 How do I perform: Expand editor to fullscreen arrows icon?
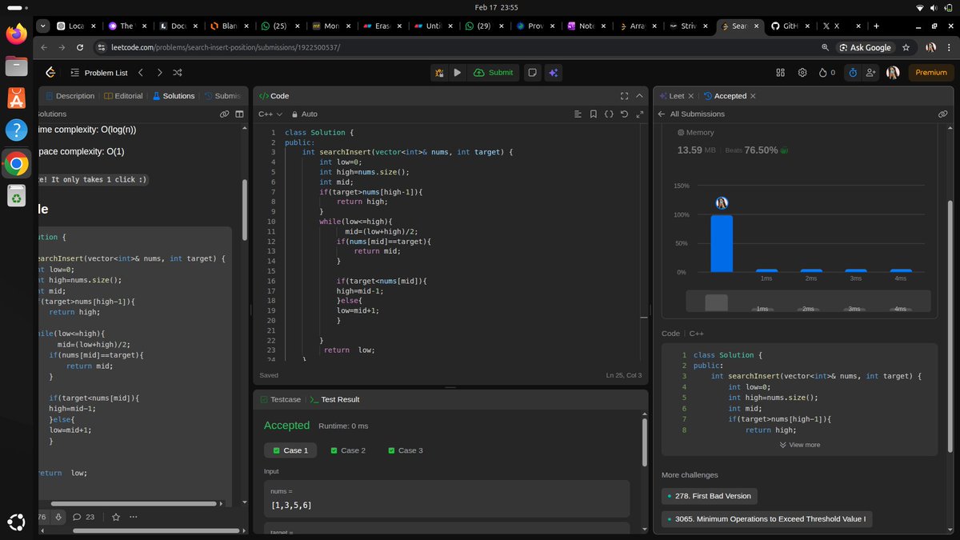[x=639, y=114]
